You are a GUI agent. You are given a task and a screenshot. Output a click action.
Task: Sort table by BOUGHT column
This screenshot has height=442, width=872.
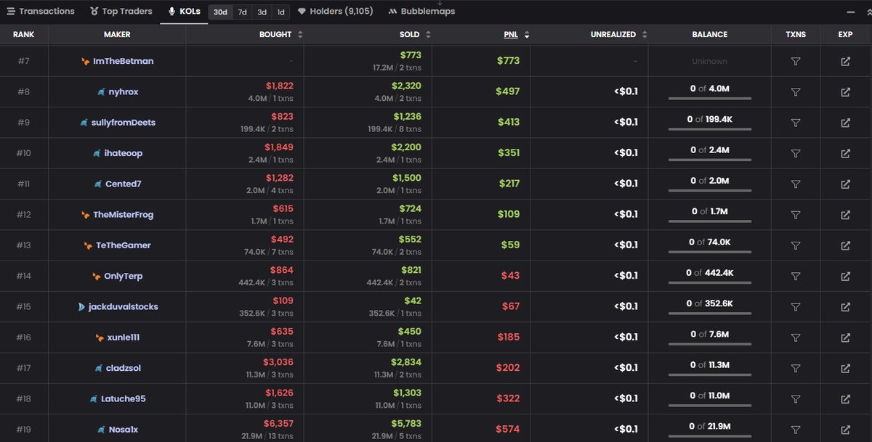281,35
